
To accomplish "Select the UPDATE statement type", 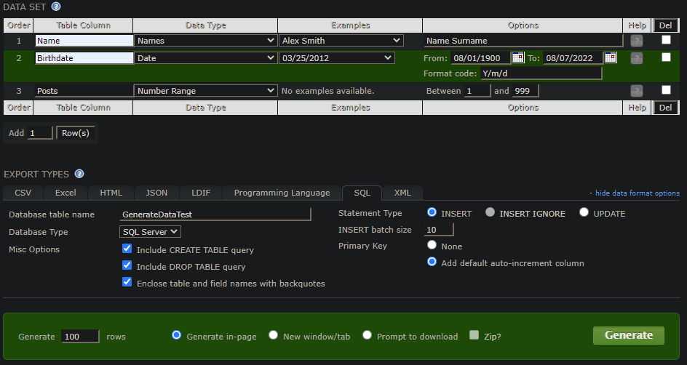I will pos(584,213).
